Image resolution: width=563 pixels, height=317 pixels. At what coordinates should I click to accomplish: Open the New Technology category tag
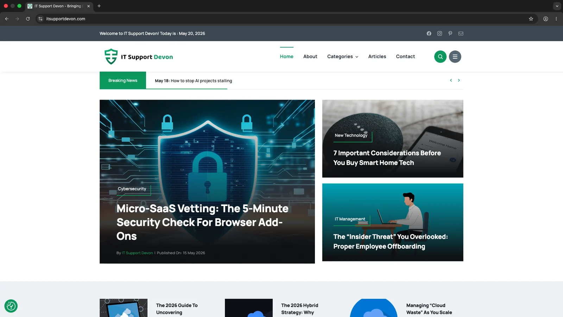click(x=351, y=135)
